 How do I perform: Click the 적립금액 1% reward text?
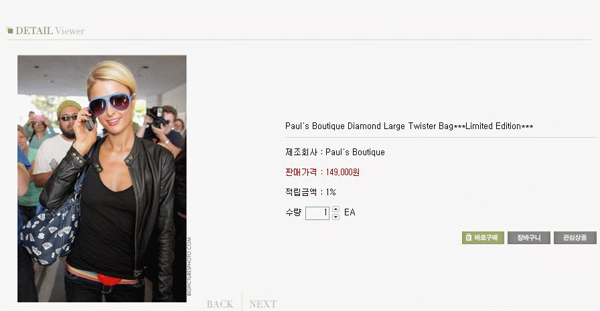[310, 192]
